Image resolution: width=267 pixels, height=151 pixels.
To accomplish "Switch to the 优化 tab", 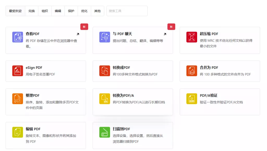I will [x=84, y=11].
